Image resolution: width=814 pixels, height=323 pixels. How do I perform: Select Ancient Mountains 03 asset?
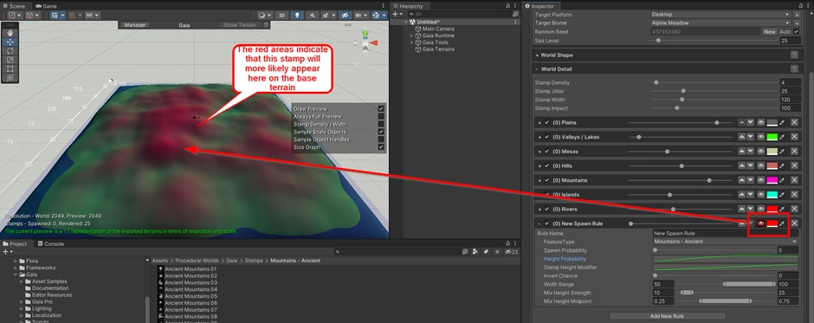tap(191, 282)
